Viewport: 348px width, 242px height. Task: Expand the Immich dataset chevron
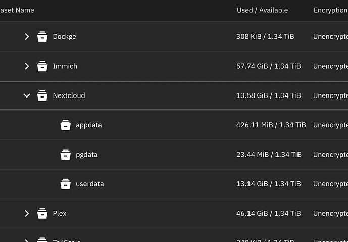tap(27, 66)
